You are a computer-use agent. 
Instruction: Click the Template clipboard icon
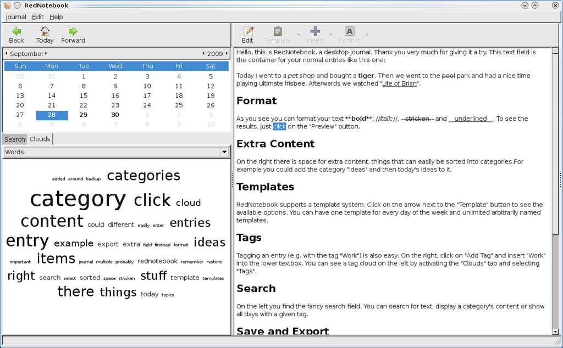[278, 31]
